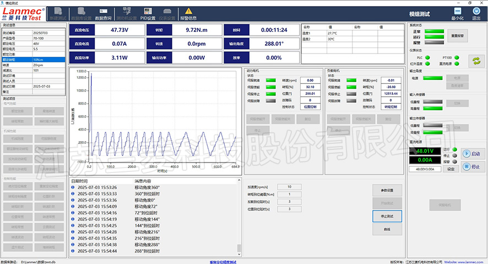
Task: Click the PLC green status indicator
Action: pyautogui.click(x=427, y=57)
